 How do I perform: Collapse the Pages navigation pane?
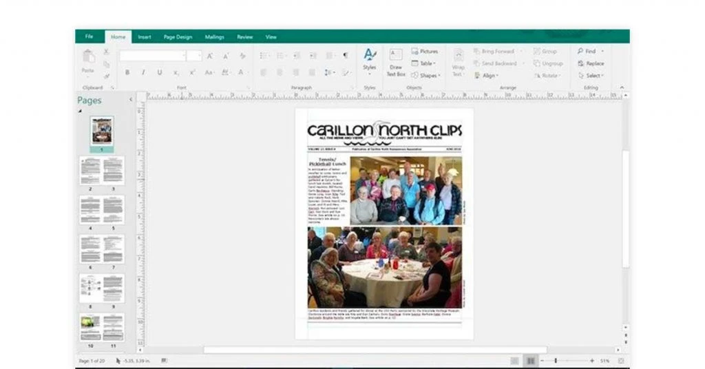[131, 100]
